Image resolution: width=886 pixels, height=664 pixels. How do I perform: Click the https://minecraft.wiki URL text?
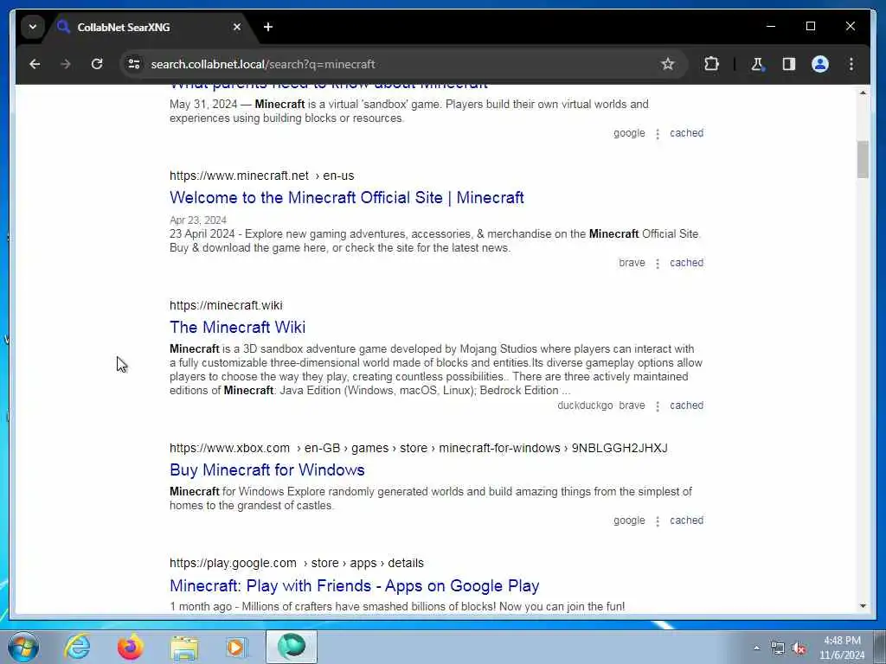pos(226,305)
